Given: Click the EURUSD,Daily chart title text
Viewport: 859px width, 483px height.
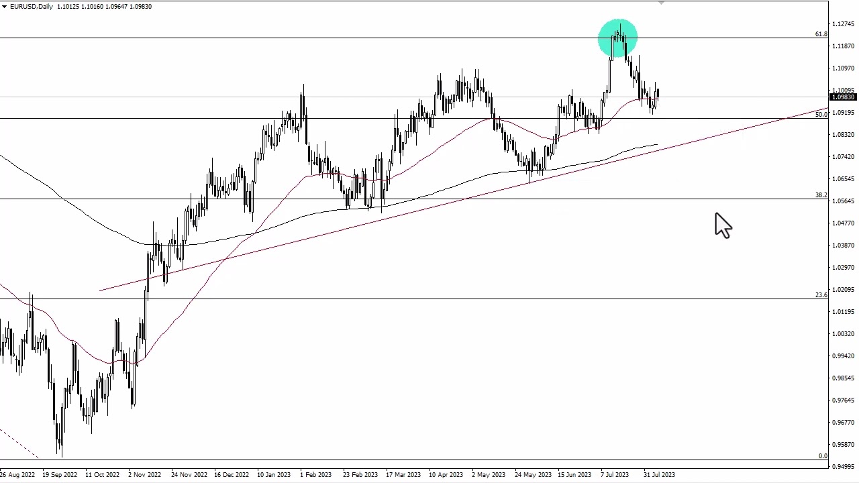Looking at the screenshot, I should 32,7.
